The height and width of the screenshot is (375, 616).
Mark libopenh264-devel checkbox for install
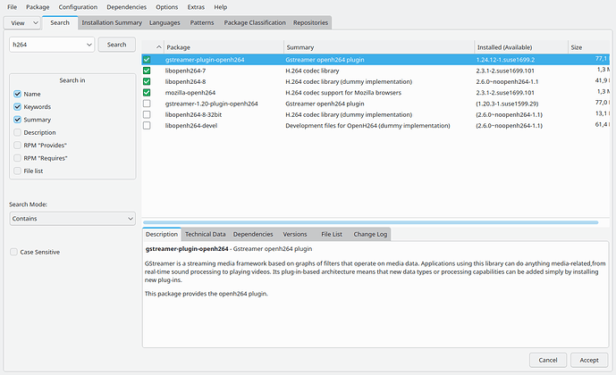point(147,126)
